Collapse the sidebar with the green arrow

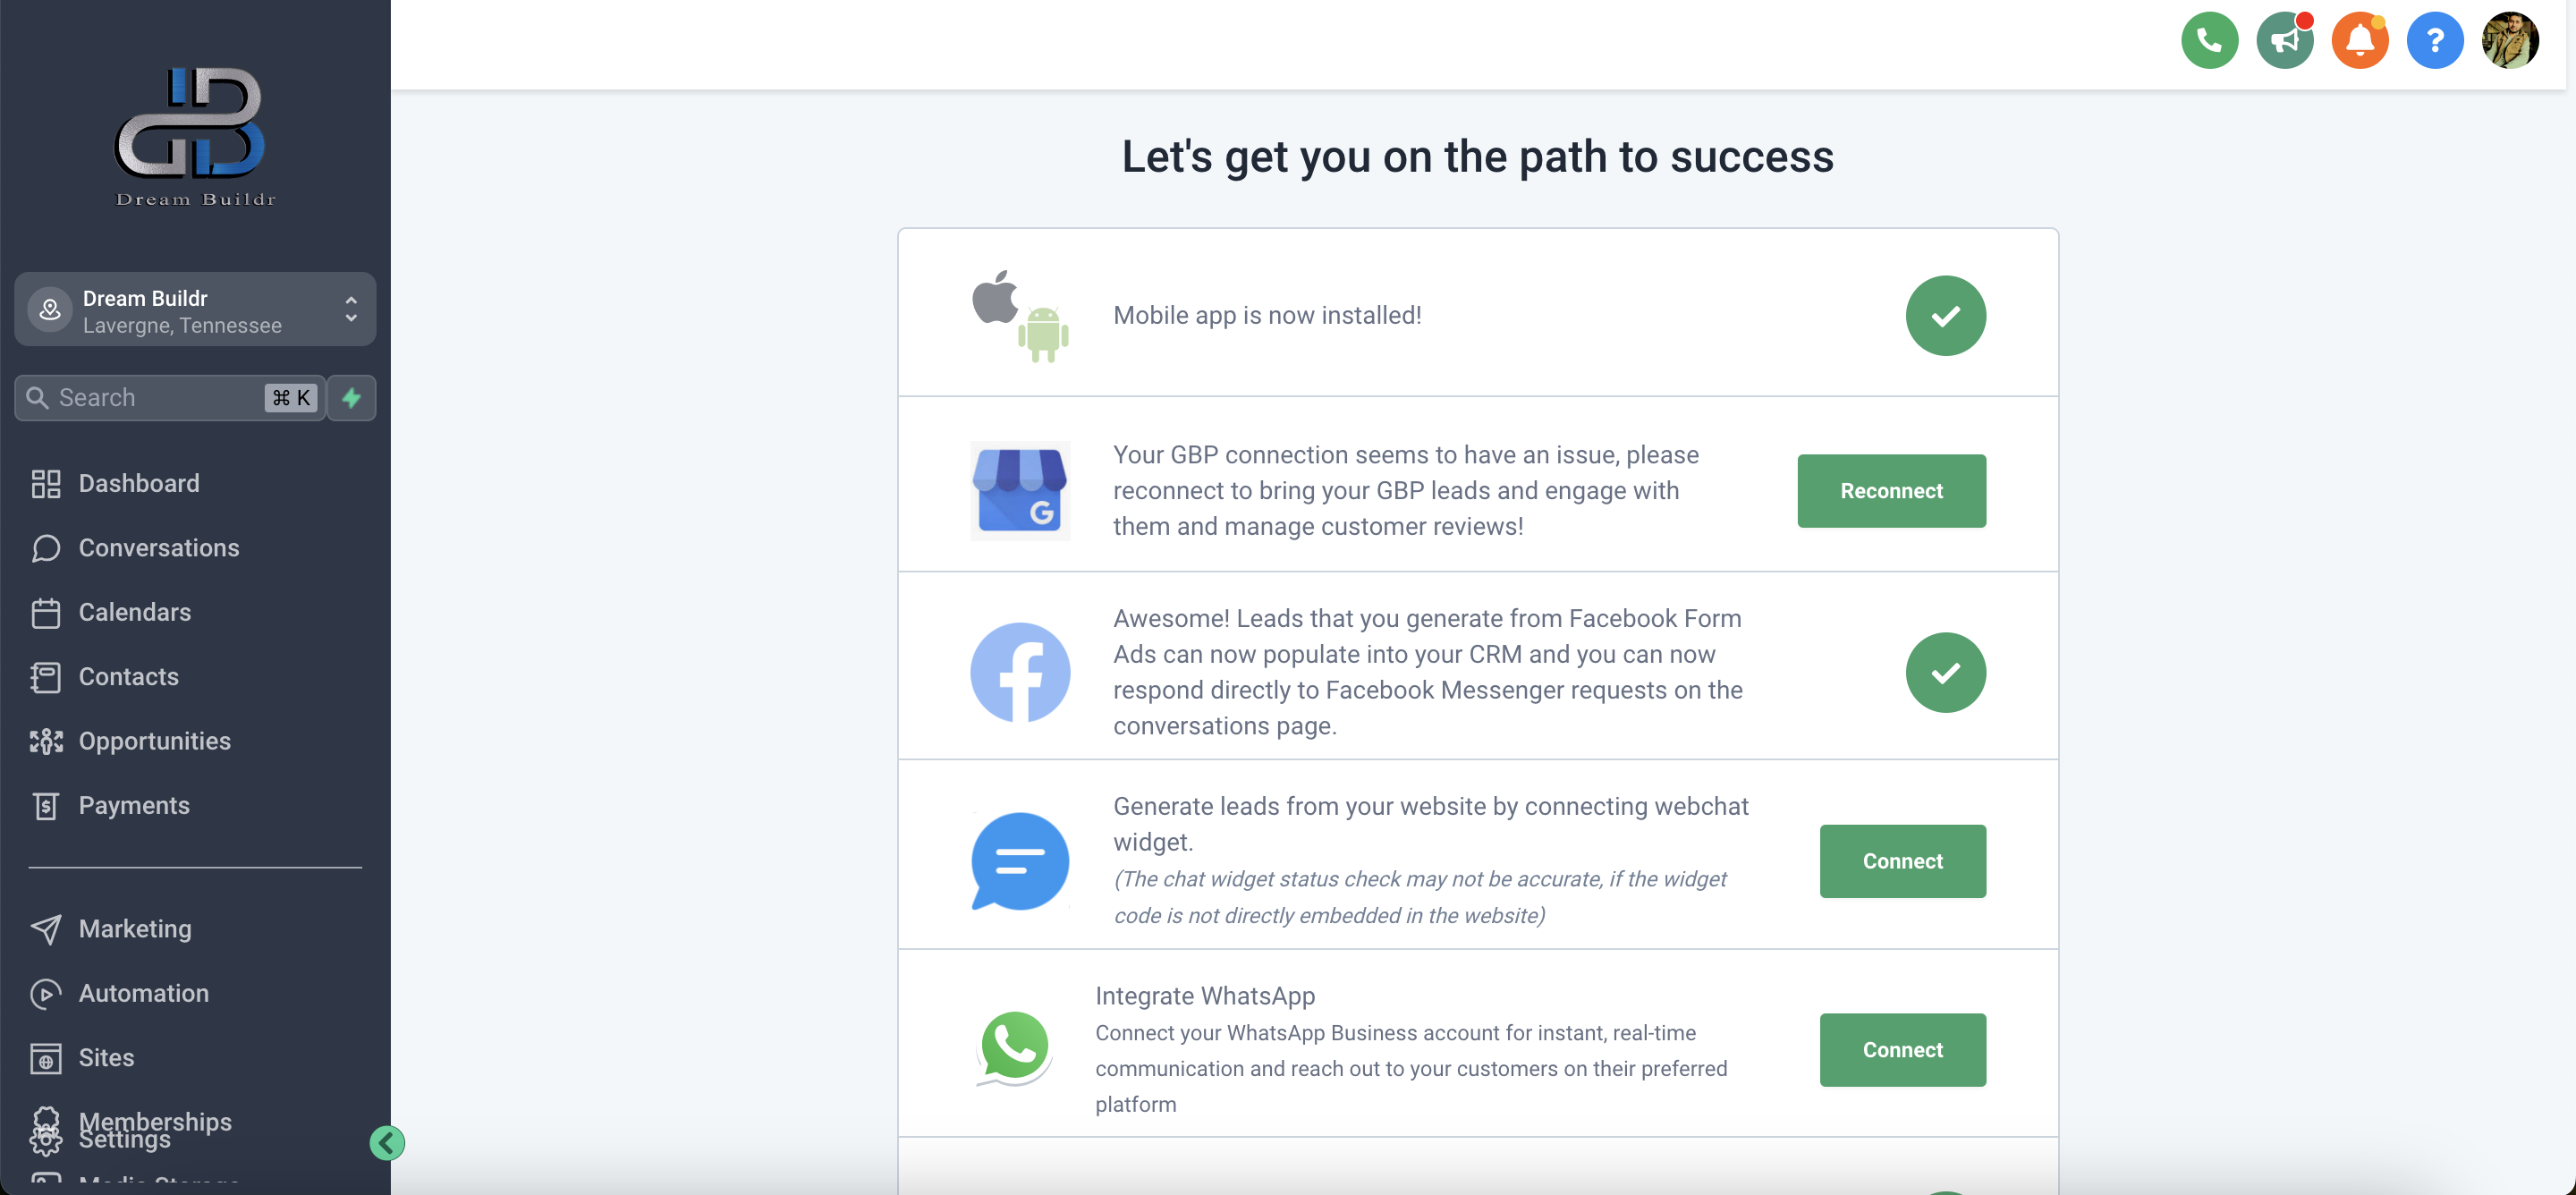point(387,1142)
